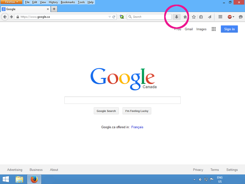Open the Edit menu
Viewport: 245px width, 184px height.
(35, 2)
